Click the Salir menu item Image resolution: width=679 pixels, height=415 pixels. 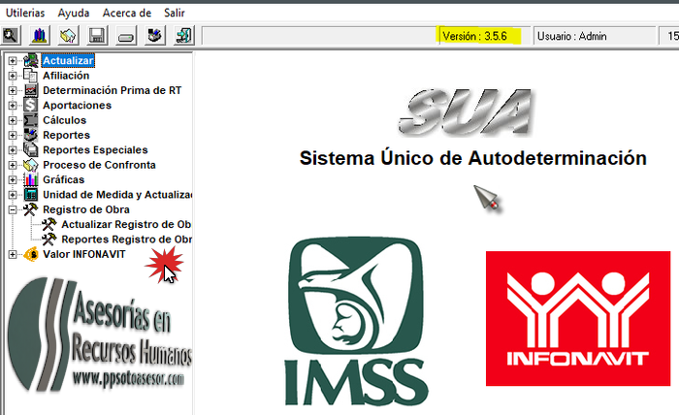coord(174,13)
